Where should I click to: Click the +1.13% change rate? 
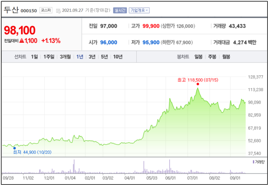(51, 41)
